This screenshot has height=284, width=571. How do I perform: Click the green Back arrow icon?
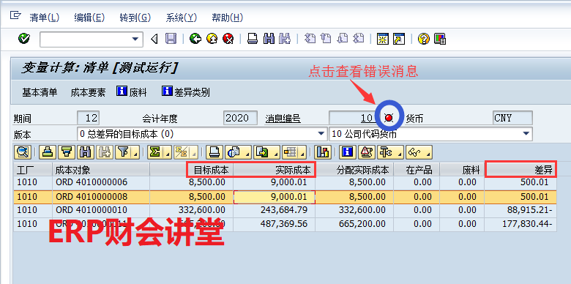pyautogui.click(x=195, y=39)
